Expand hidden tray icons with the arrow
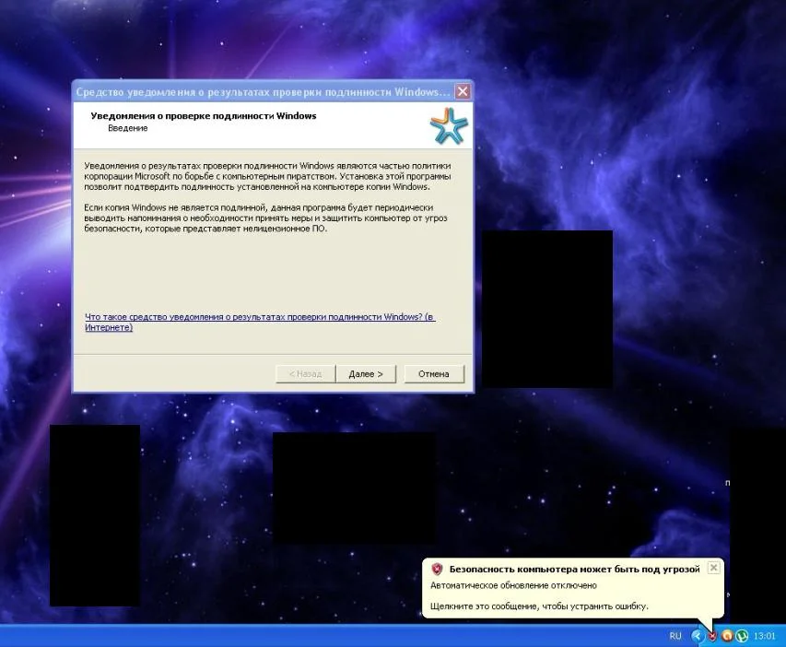Viewport: 786px width, 647px height. click(697, 636)
